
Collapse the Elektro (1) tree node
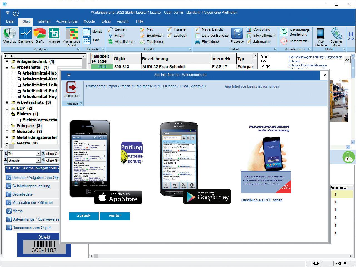coord(7,114)
